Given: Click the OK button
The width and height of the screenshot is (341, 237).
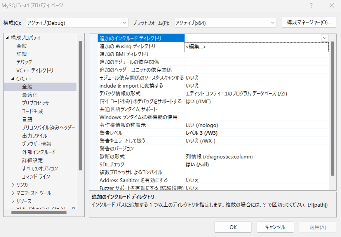Looking at the screenshot, I should 233,227.
